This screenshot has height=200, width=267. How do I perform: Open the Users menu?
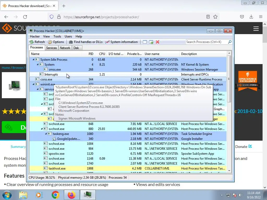coord(68,36)
